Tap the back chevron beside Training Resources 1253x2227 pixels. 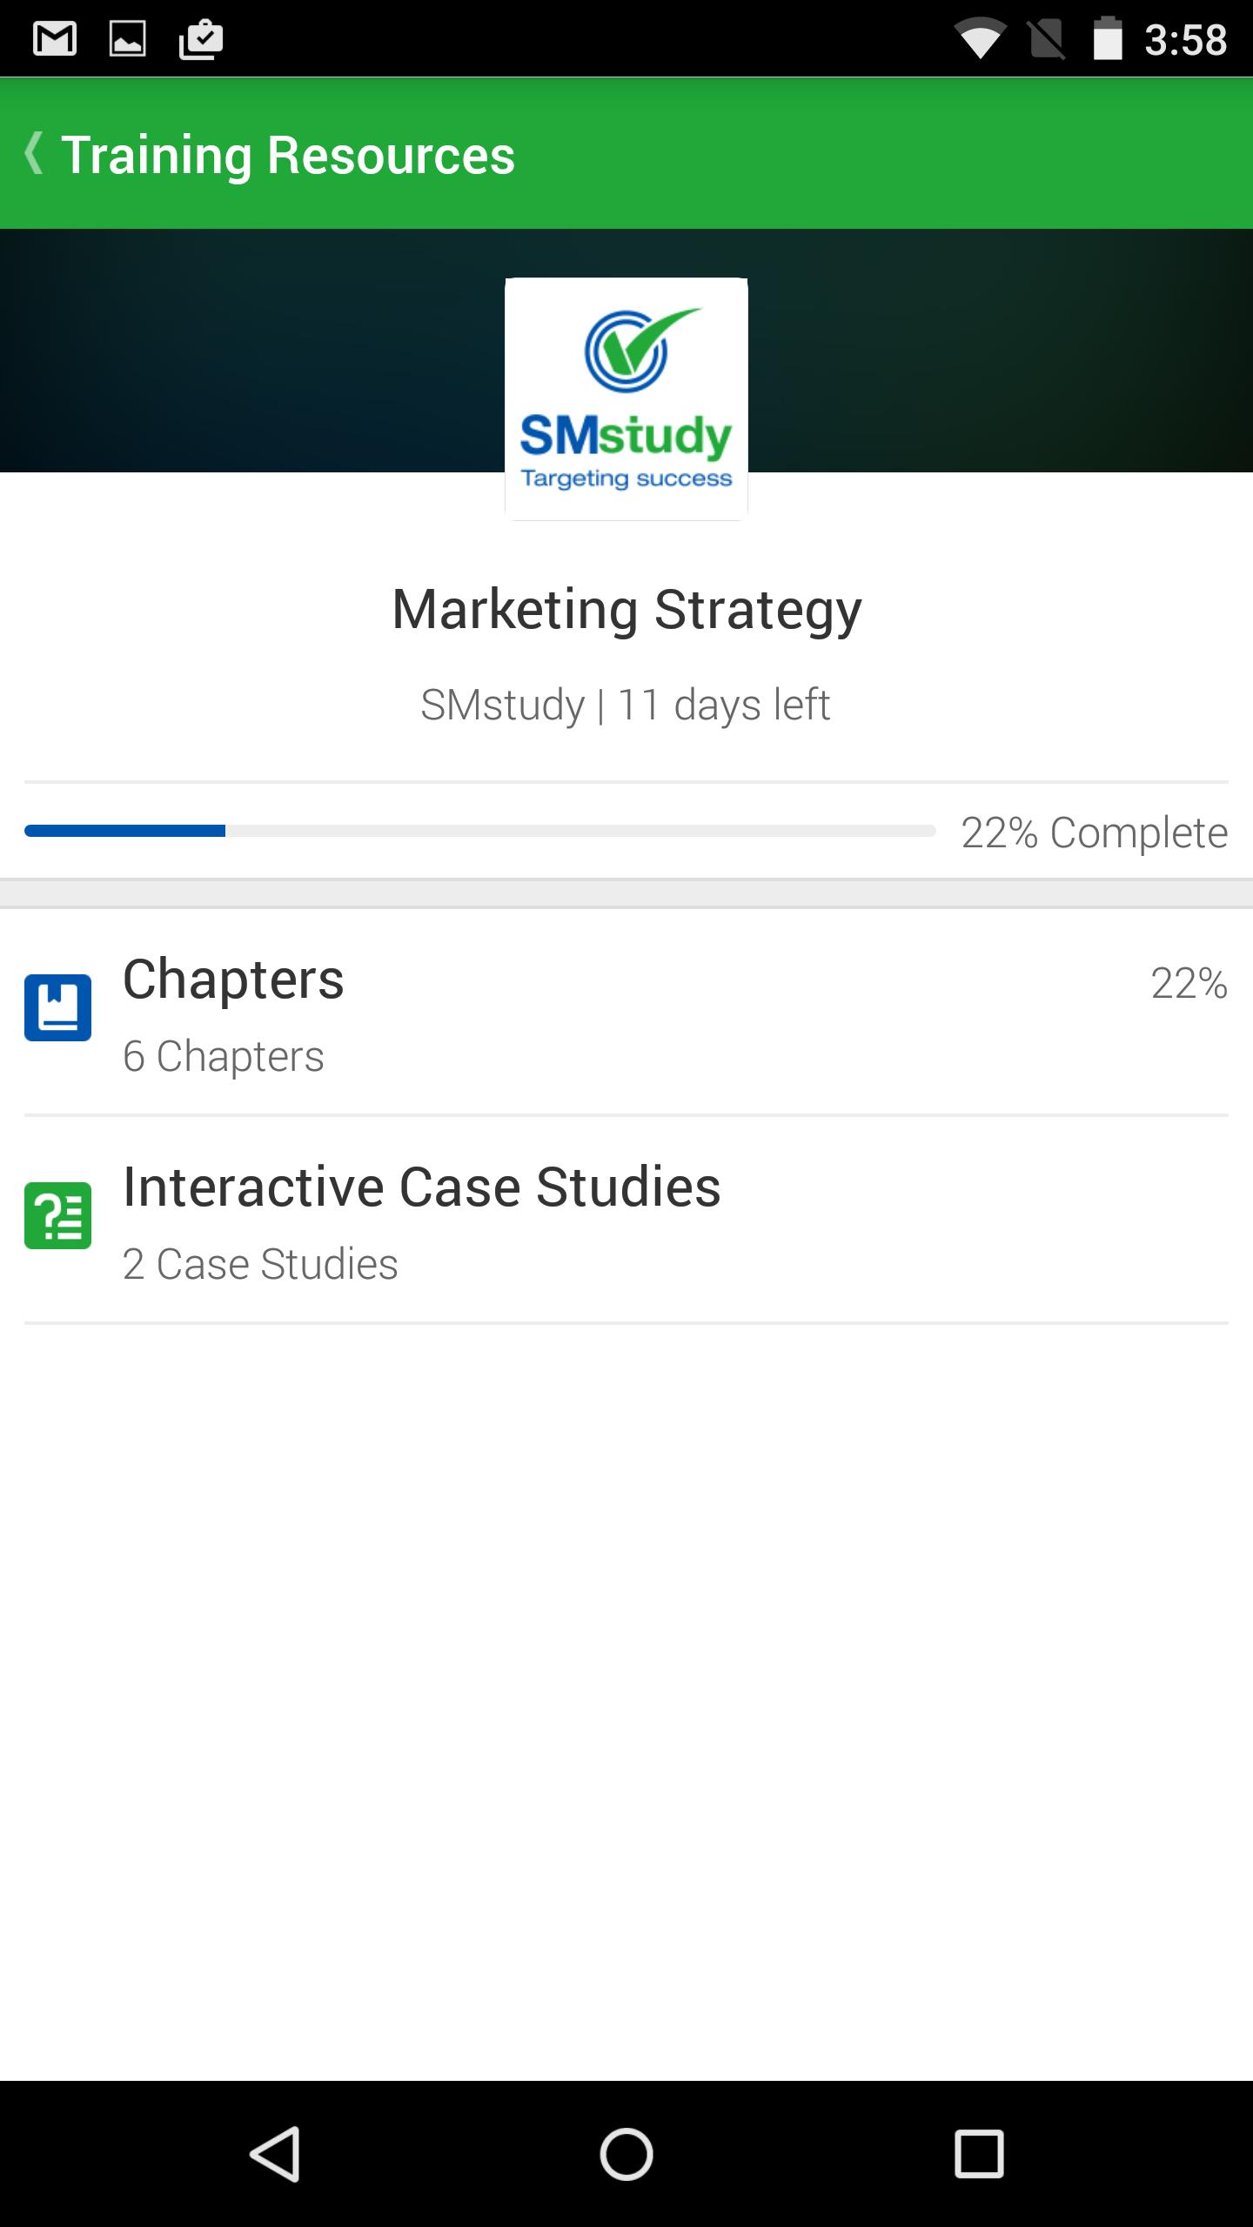coord(34,154)
